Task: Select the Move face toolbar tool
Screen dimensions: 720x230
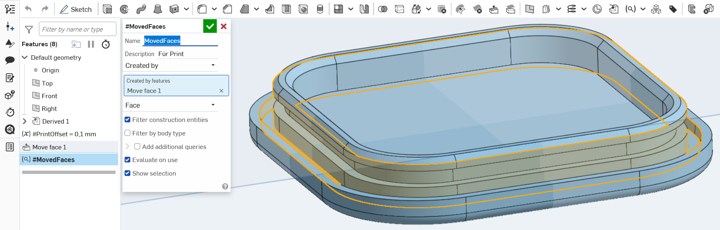Action: pyautogui.click(x=494, y=9)
